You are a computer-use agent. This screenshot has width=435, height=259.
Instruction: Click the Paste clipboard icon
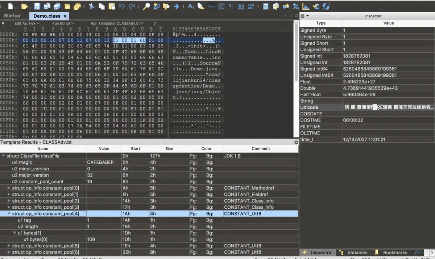(112, 6)
